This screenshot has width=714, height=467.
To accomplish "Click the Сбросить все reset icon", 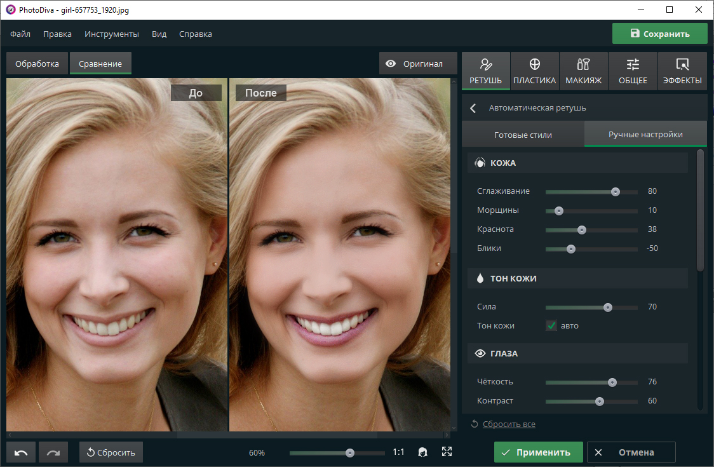I will [475, 424].
